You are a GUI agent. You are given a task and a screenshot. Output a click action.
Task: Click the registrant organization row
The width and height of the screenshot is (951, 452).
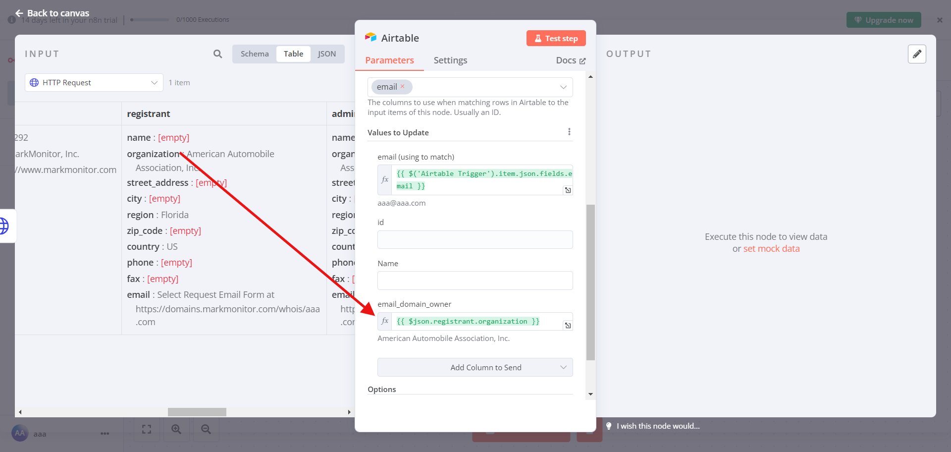(x=201, y=161)
